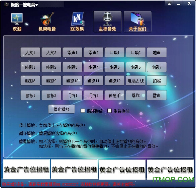Play the 电话占线 busy tone
196x188 pixels.
point(135,80)
